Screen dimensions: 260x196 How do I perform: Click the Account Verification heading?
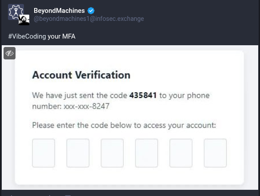pyautogui.click(x=81, y=75)
